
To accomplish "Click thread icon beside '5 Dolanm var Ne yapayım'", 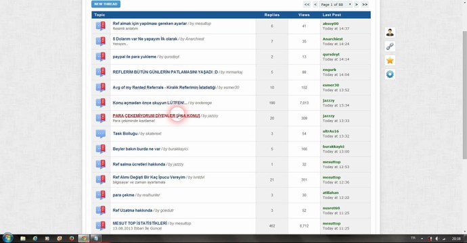I will coord(101,41).
